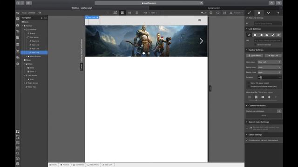
Task: Select the page section link type icon
Action: click(261, 35)
